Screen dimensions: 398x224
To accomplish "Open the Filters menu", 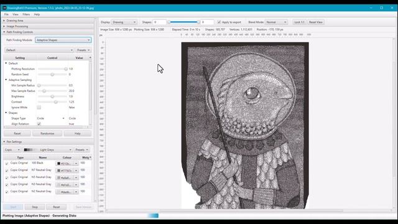I will pos(26,14).
